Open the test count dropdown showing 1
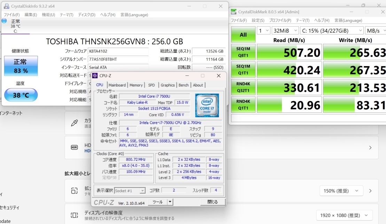The image size is (386, 224). [263, 31]
